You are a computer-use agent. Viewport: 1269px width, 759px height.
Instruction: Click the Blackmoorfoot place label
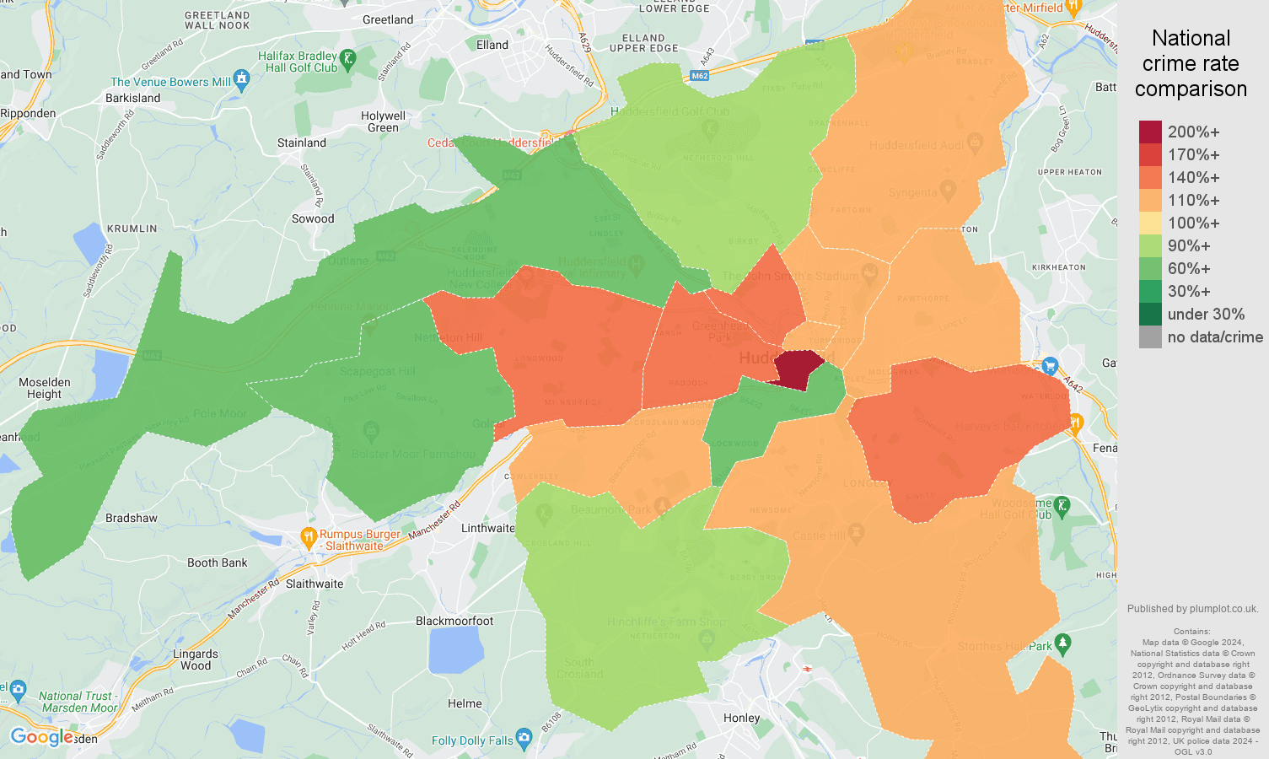[x=454, y=621]
